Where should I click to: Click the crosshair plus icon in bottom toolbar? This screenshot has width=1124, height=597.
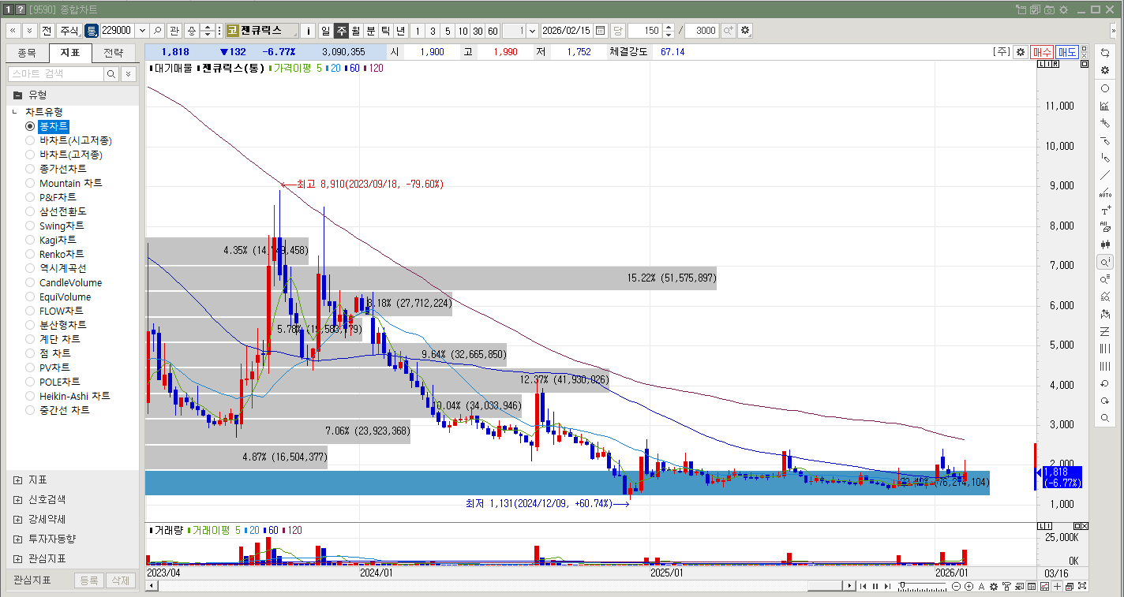point(1057,587)
